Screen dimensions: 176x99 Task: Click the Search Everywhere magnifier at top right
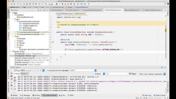pos(165,4)
